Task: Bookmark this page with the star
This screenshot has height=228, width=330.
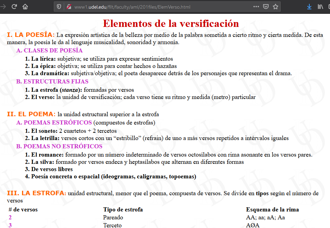Action: tap(276, 7)
